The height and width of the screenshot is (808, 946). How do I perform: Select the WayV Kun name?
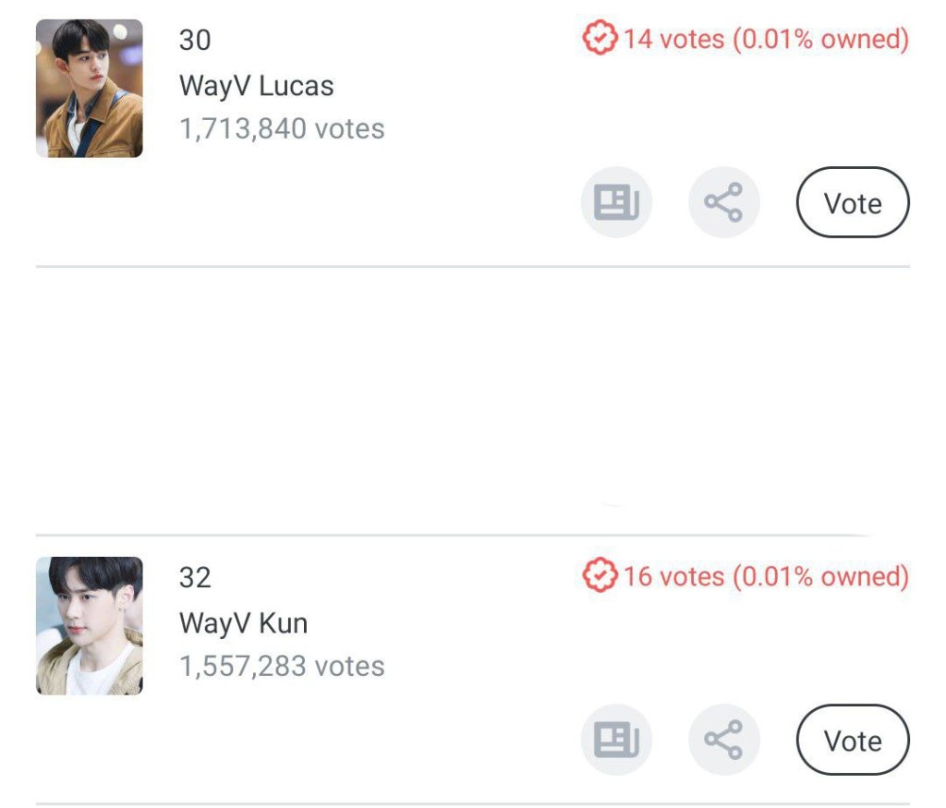click(x=243, y=623)
